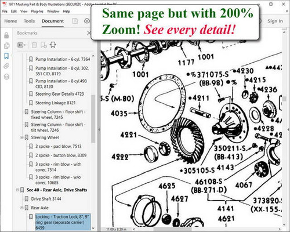This screenshot has width=290, height=232.
Task: Collapse navigation pane with divider arrow
Action: 99,130
